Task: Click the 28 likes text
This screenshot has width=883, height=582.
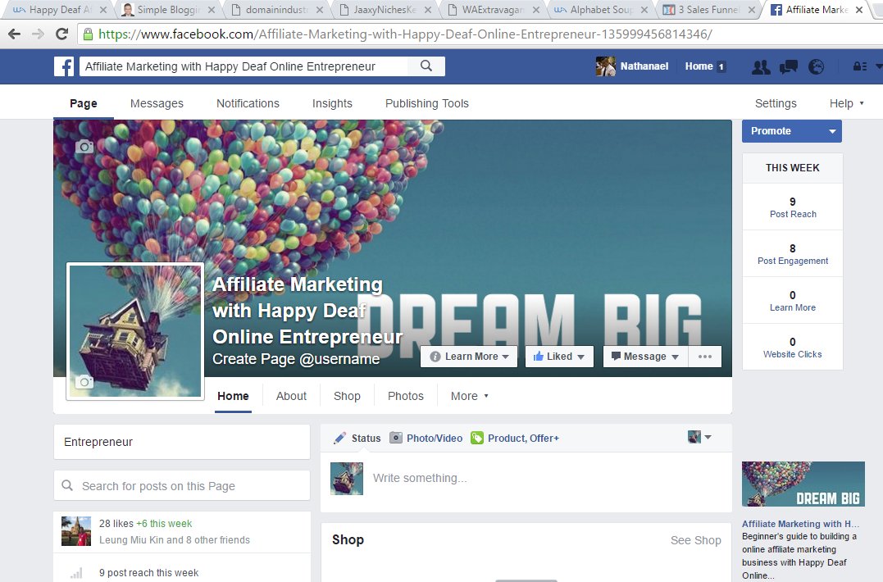Action: [116, 524]
